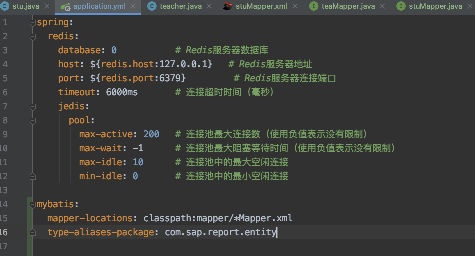Click line number 1 in the gutter
This screenshot has height=256, width=475.
(5, 23)
